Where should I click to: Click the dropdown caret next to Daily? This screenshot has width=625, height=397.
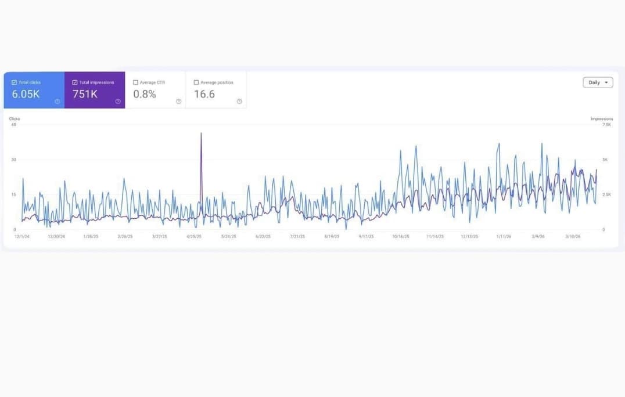coord(607,82)
